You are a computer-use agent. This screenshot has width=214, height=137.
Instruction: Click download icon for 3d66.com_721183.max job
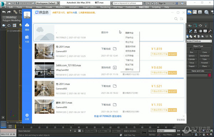click(x=115, y=67)
